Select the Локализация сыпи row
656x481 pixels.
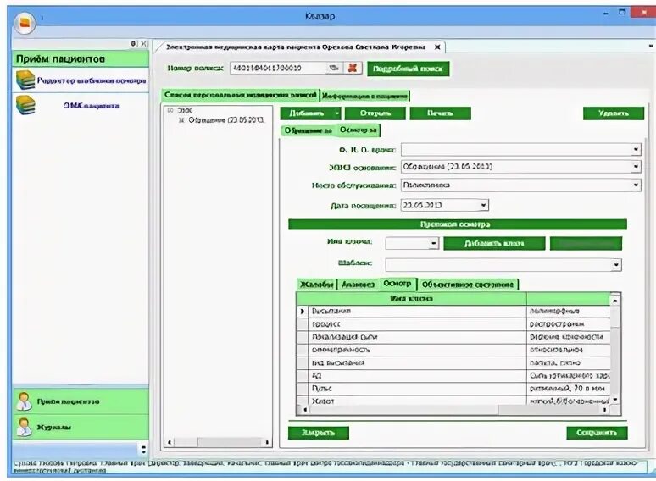453,337
